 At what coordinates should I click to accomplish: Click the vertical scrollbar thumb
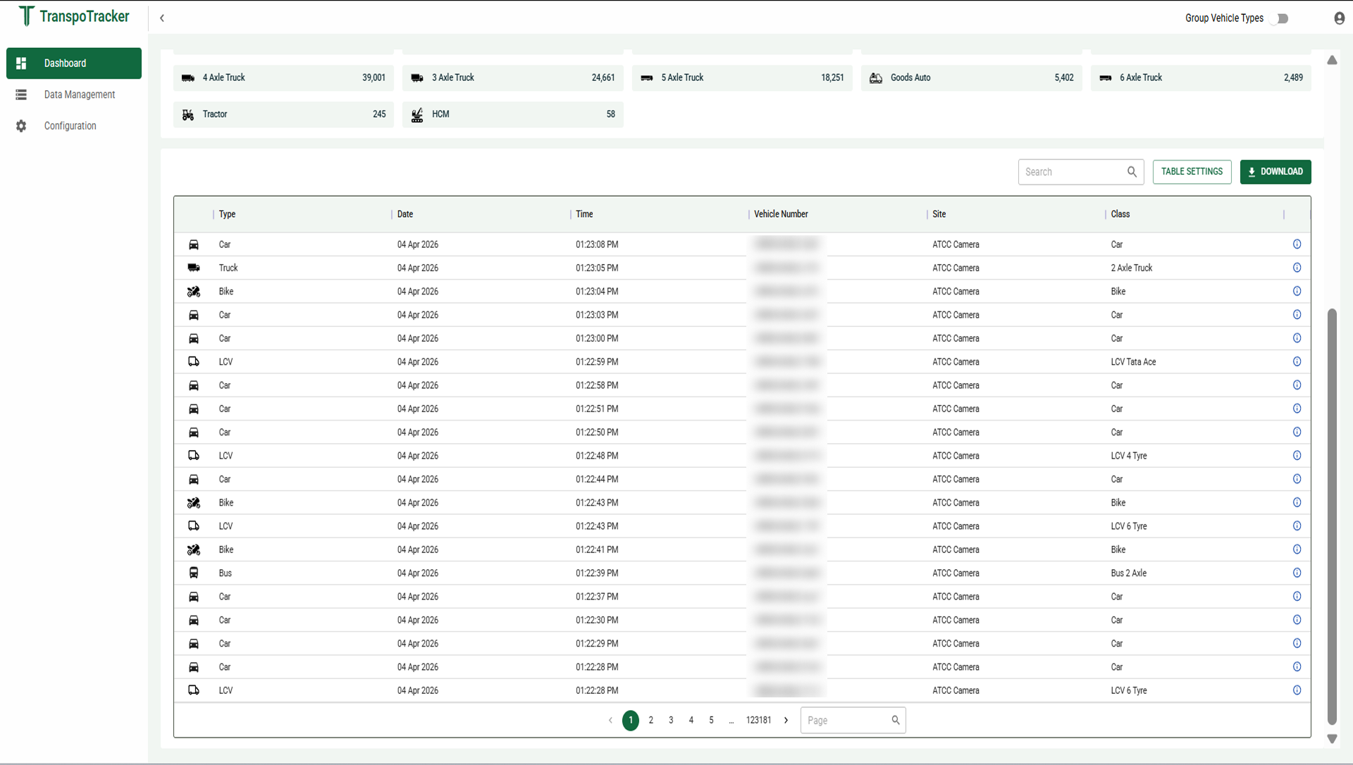point(1332,516)
